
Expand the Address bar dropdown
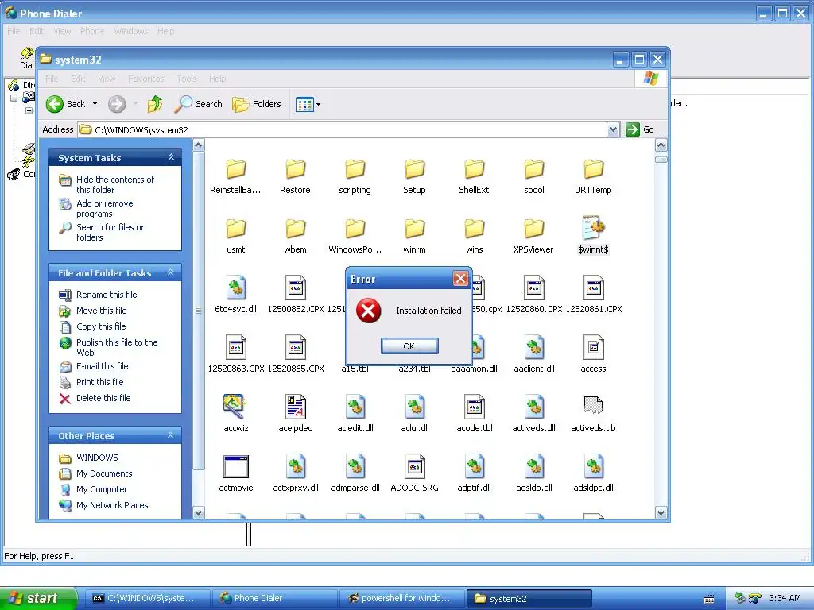(x=613, y=129)
